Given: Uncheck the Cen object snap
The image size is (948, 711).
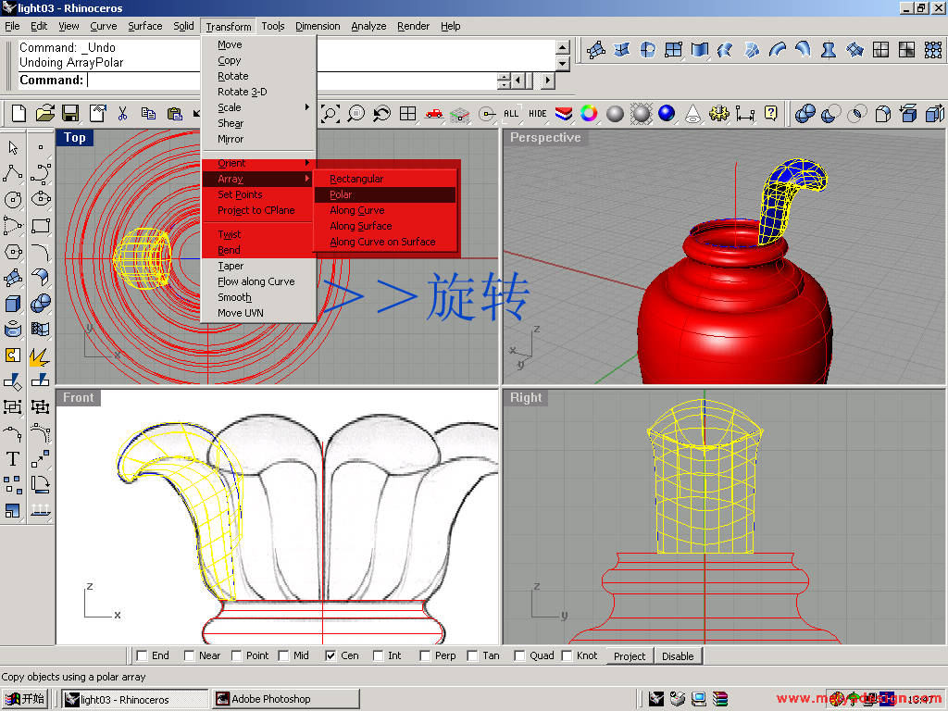Looking at the screenshot, I should pos(331,655).
